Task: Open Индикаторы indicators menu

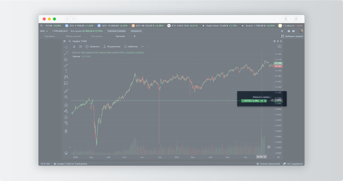Action: tap(112, 46)
